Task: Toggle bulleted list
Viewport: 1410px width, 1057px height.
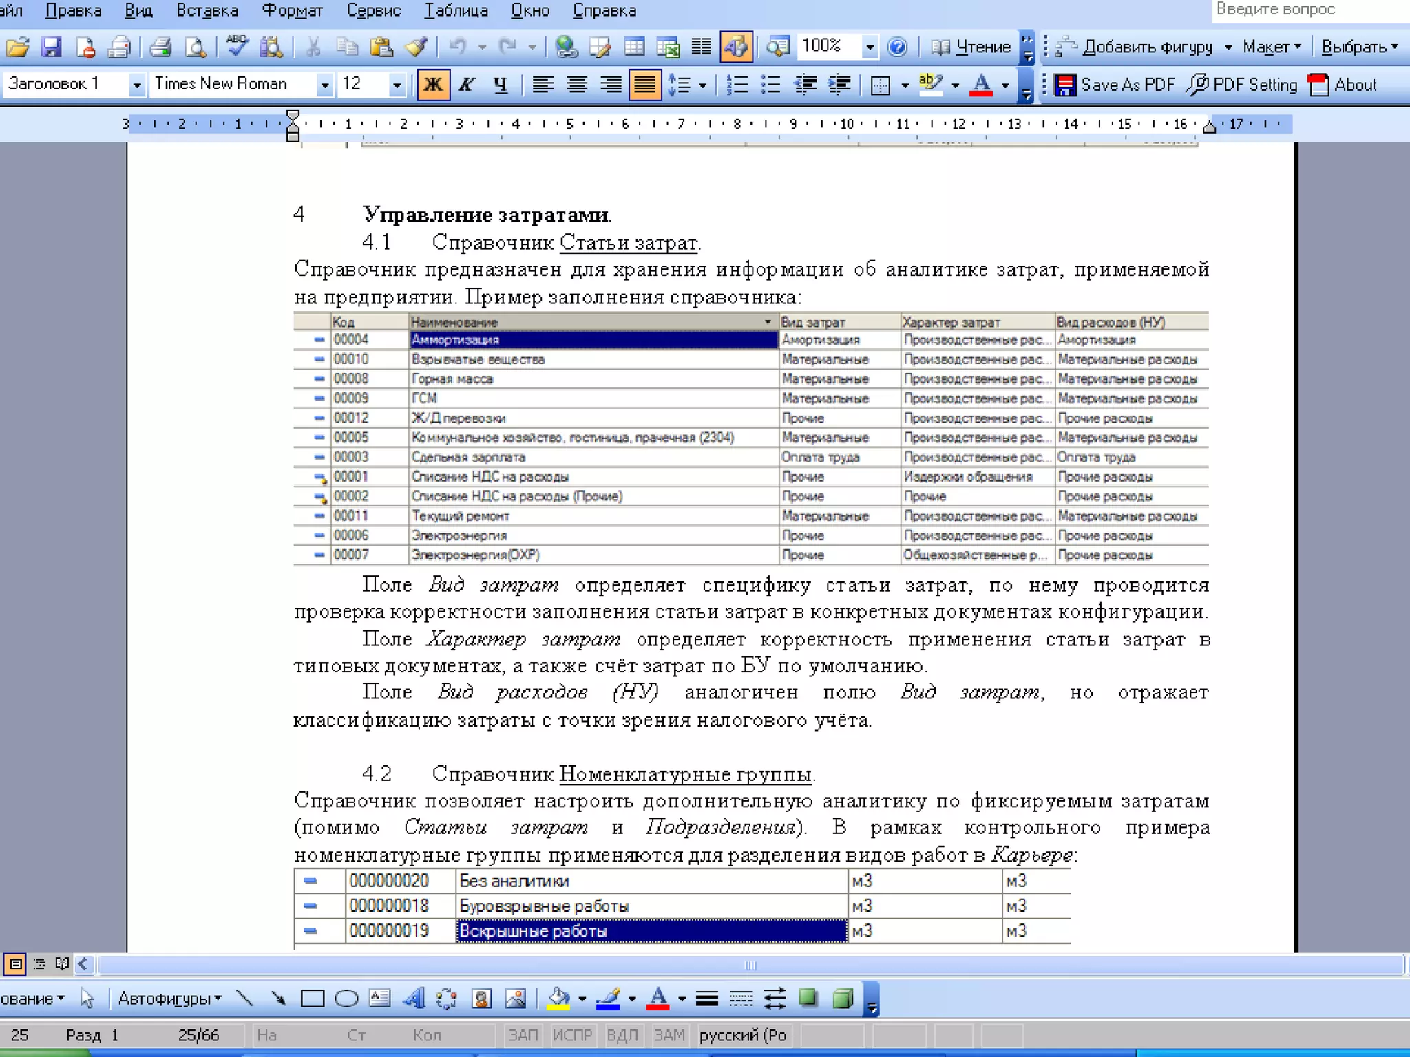Action: (770, 85)
